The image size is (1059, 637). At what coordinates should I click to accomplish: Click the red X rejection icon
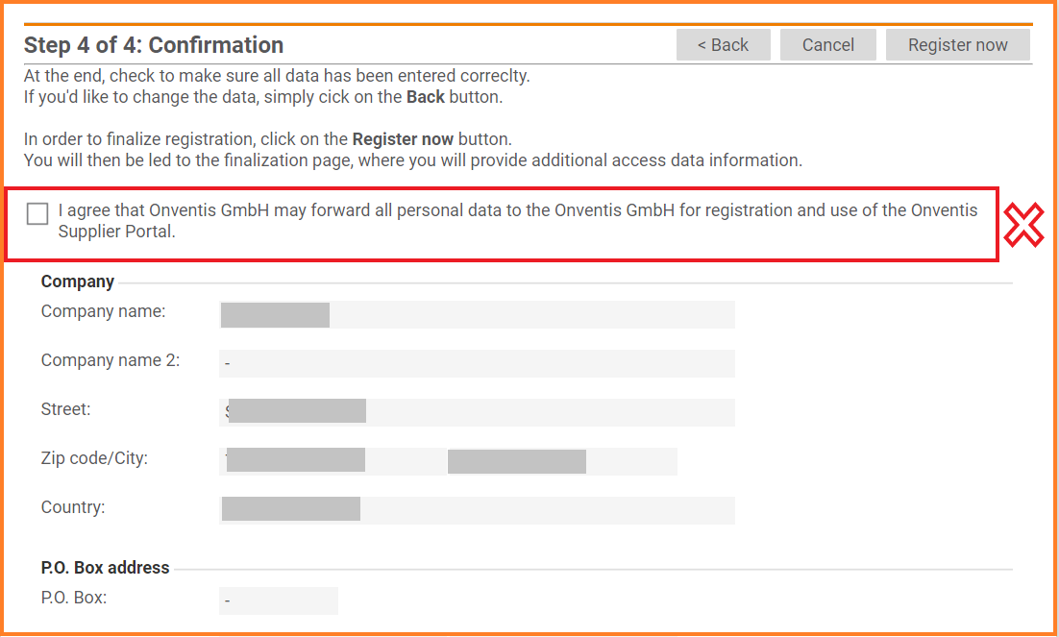[x=1023, y=223]
